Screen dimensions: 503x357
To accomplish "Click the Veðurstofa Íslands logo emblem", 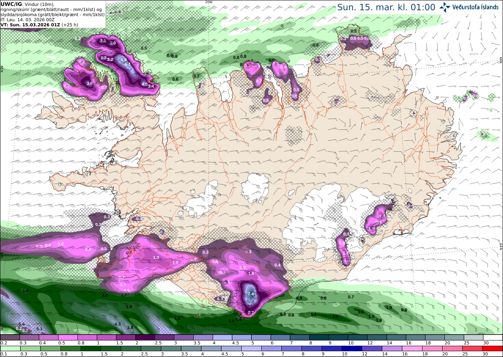I will click(445, 7).
